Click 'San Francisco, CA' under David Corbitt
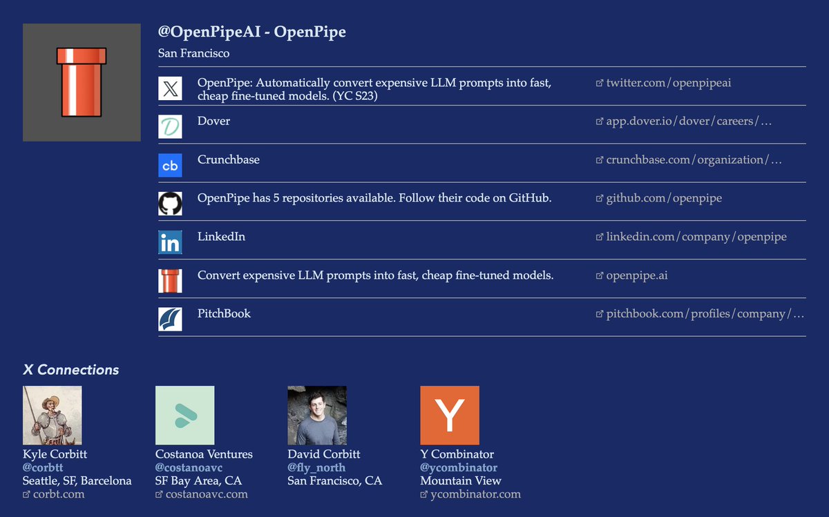The width and height of the screenshot is (829, 517). click(x=335, y=480)
